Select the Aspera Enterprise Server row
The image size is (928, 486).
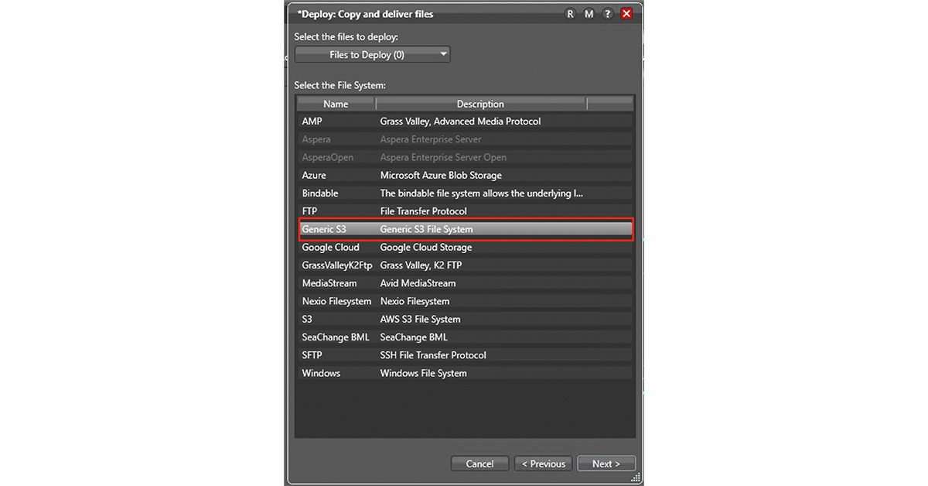pos(466,139)
